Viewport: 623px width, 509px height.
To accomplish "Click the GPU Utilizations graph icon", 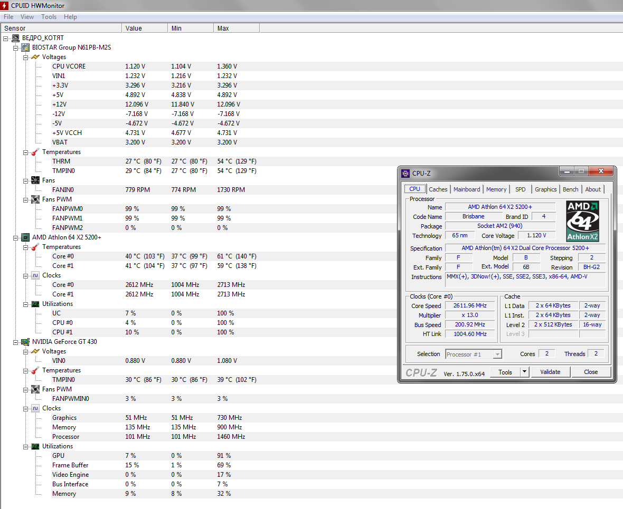I will (35, 446).
